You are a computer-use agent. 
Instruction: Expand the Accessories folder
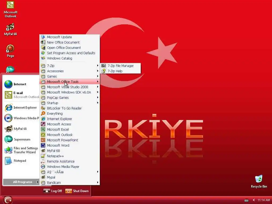coord(70,71)
